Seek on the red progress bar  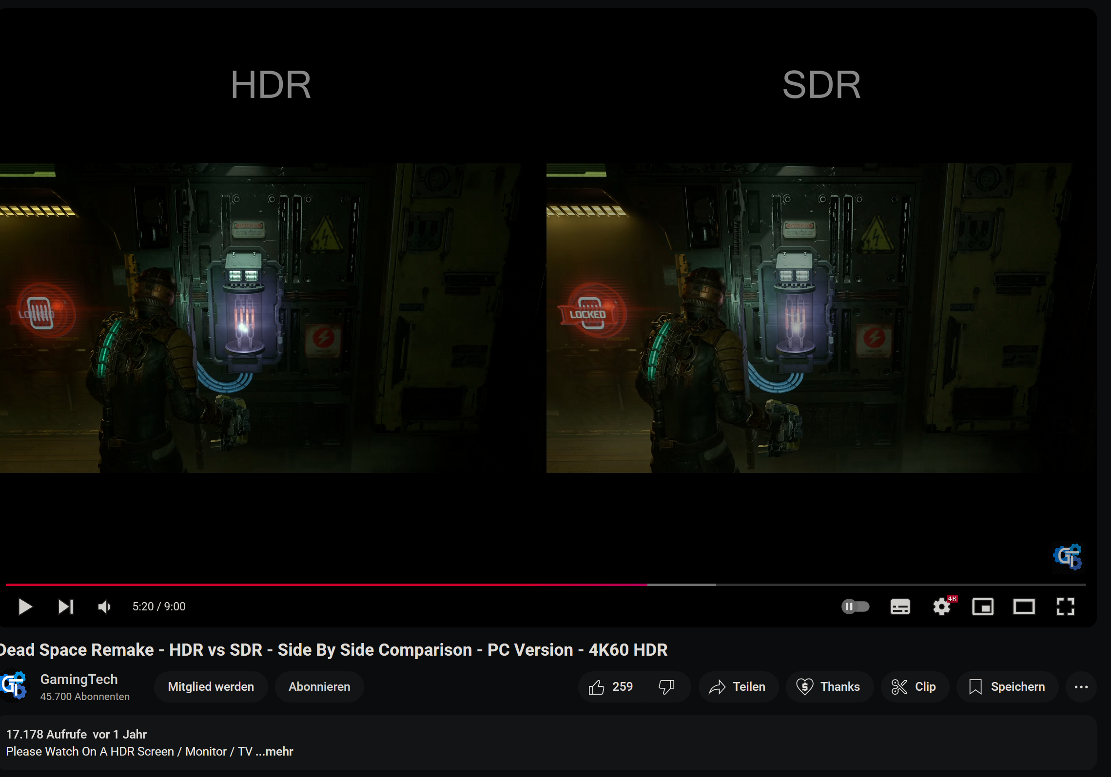point(341,584)
